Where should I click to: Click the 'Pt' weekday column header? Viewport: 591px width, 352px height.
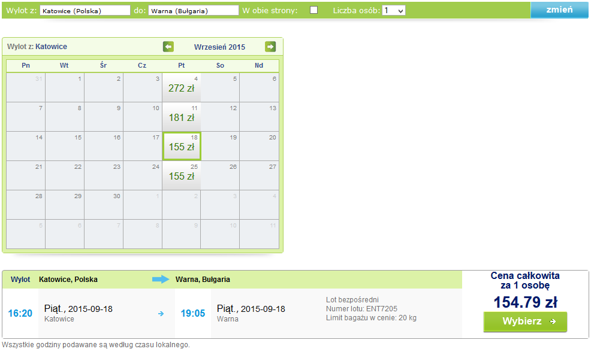coord(181,65)
